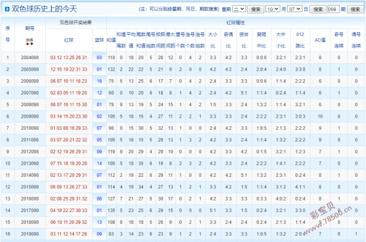
Task: Click blue ball 03 in row 2004098
Action: 99,57
